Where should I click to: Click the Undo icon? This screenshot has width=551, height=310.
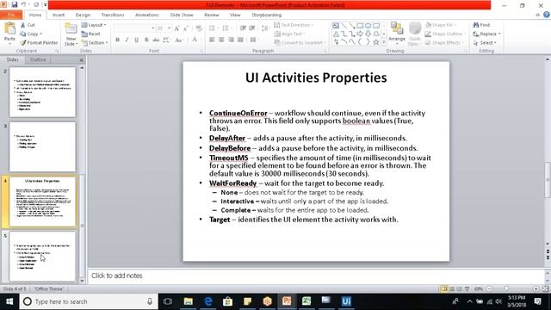point(23,4)
